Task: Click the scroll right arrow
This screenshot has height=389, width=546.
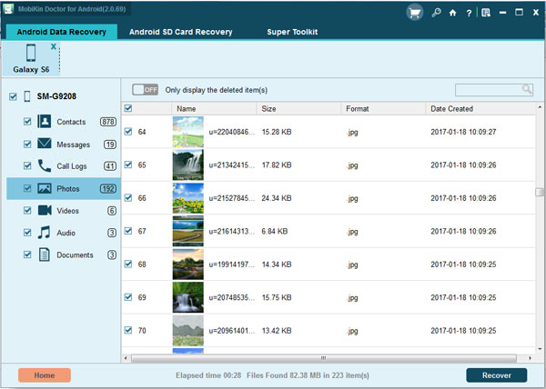Action: [x=531, y=358]
